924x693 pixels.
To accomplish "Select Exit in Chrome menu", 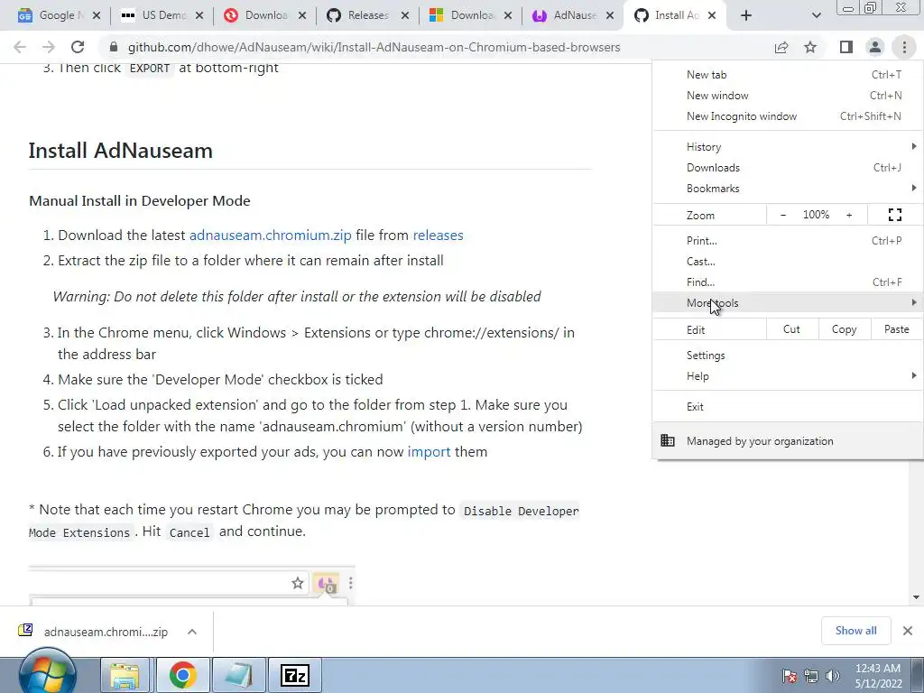I will [x=788, y=407].
